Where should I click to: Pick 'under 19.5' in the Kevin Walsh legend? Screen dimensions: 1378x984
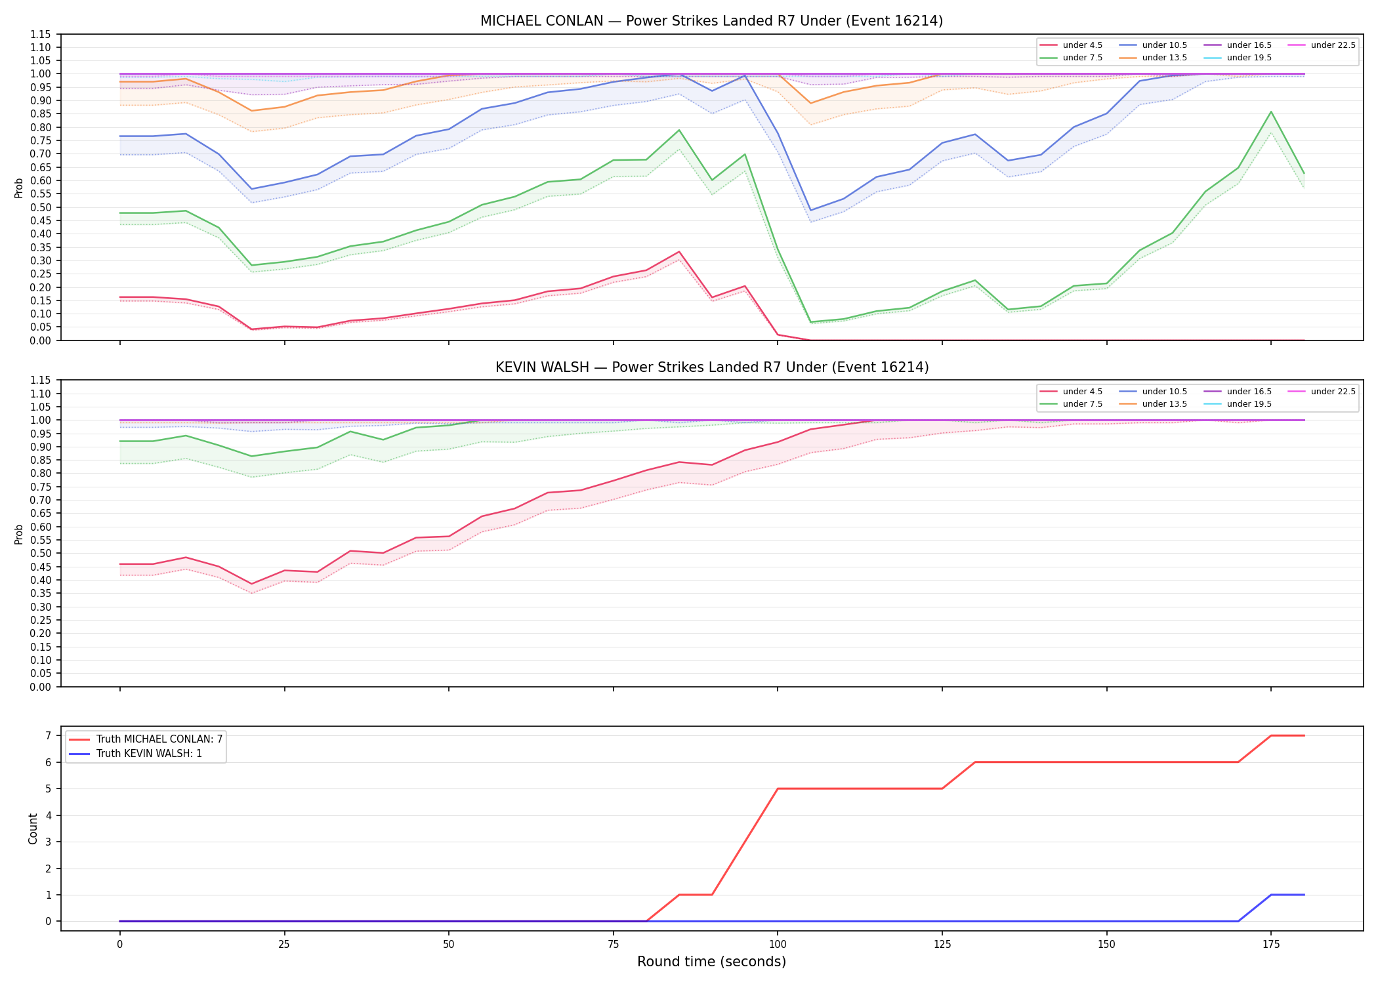(x=1238, y=404)
